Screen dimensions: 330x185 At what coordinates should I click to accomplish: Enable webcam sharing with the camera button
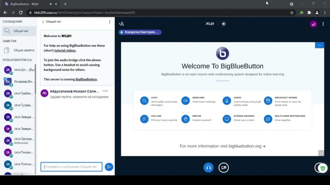pyautogui.click(x=224, y=167)
